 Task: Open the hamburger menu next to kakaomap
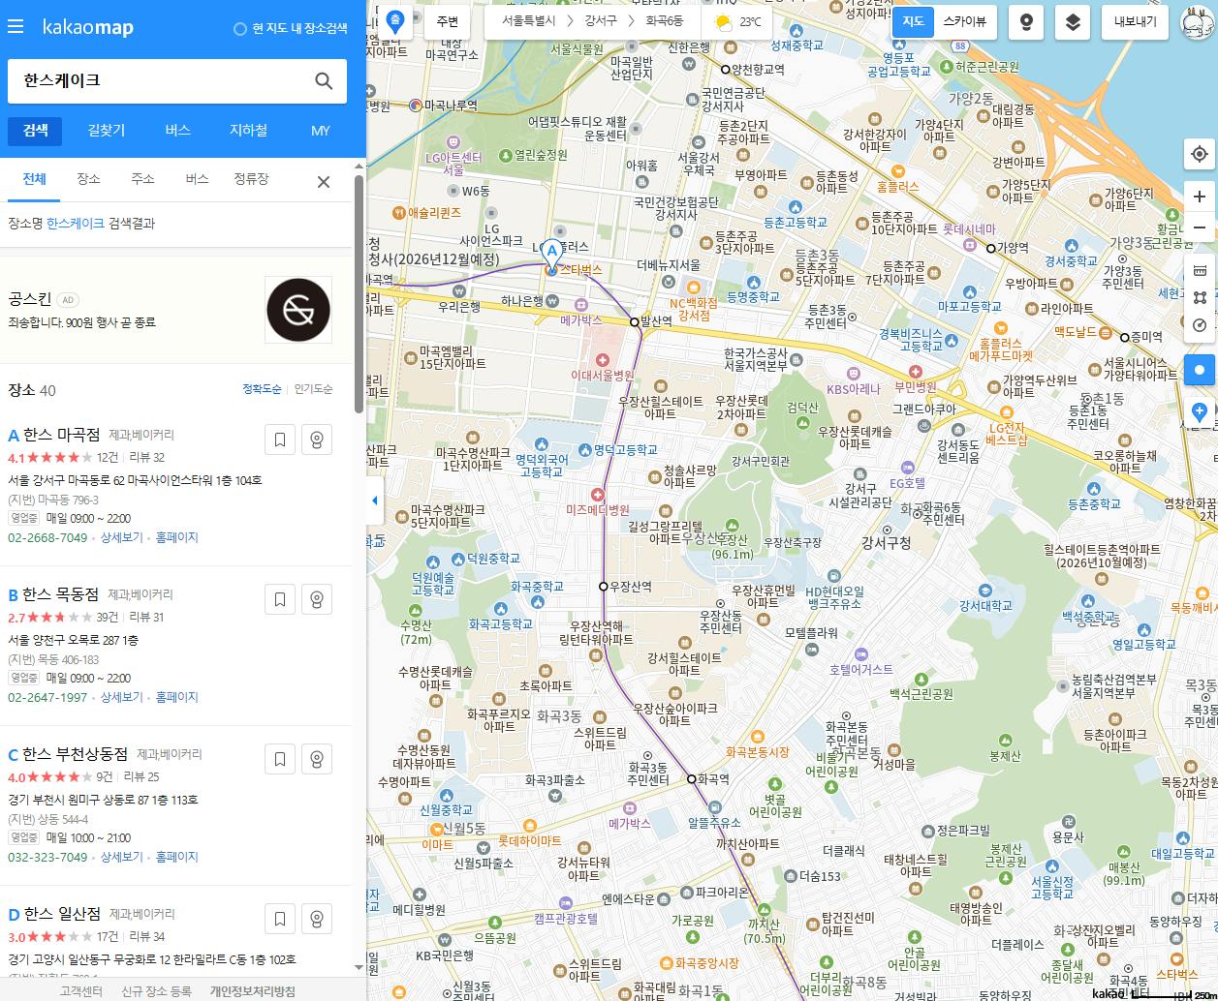pyautogui.click(x=16, y=27)
